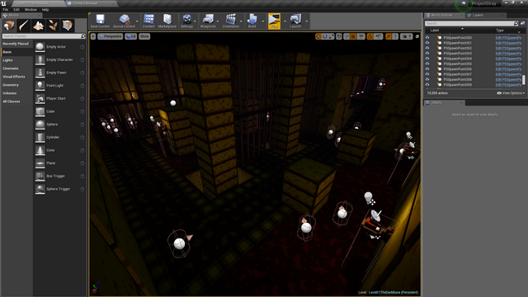The image size is (528, 297).
Task: Open the viewport Show button
Action: point(144,36)
